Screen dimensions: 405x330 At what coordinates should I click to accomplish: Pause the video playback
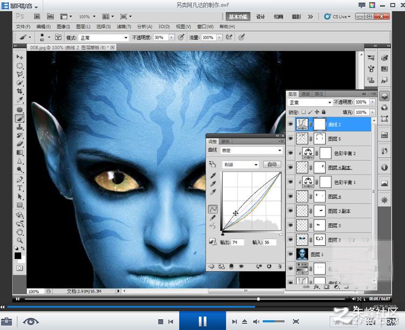coord(202,321)
